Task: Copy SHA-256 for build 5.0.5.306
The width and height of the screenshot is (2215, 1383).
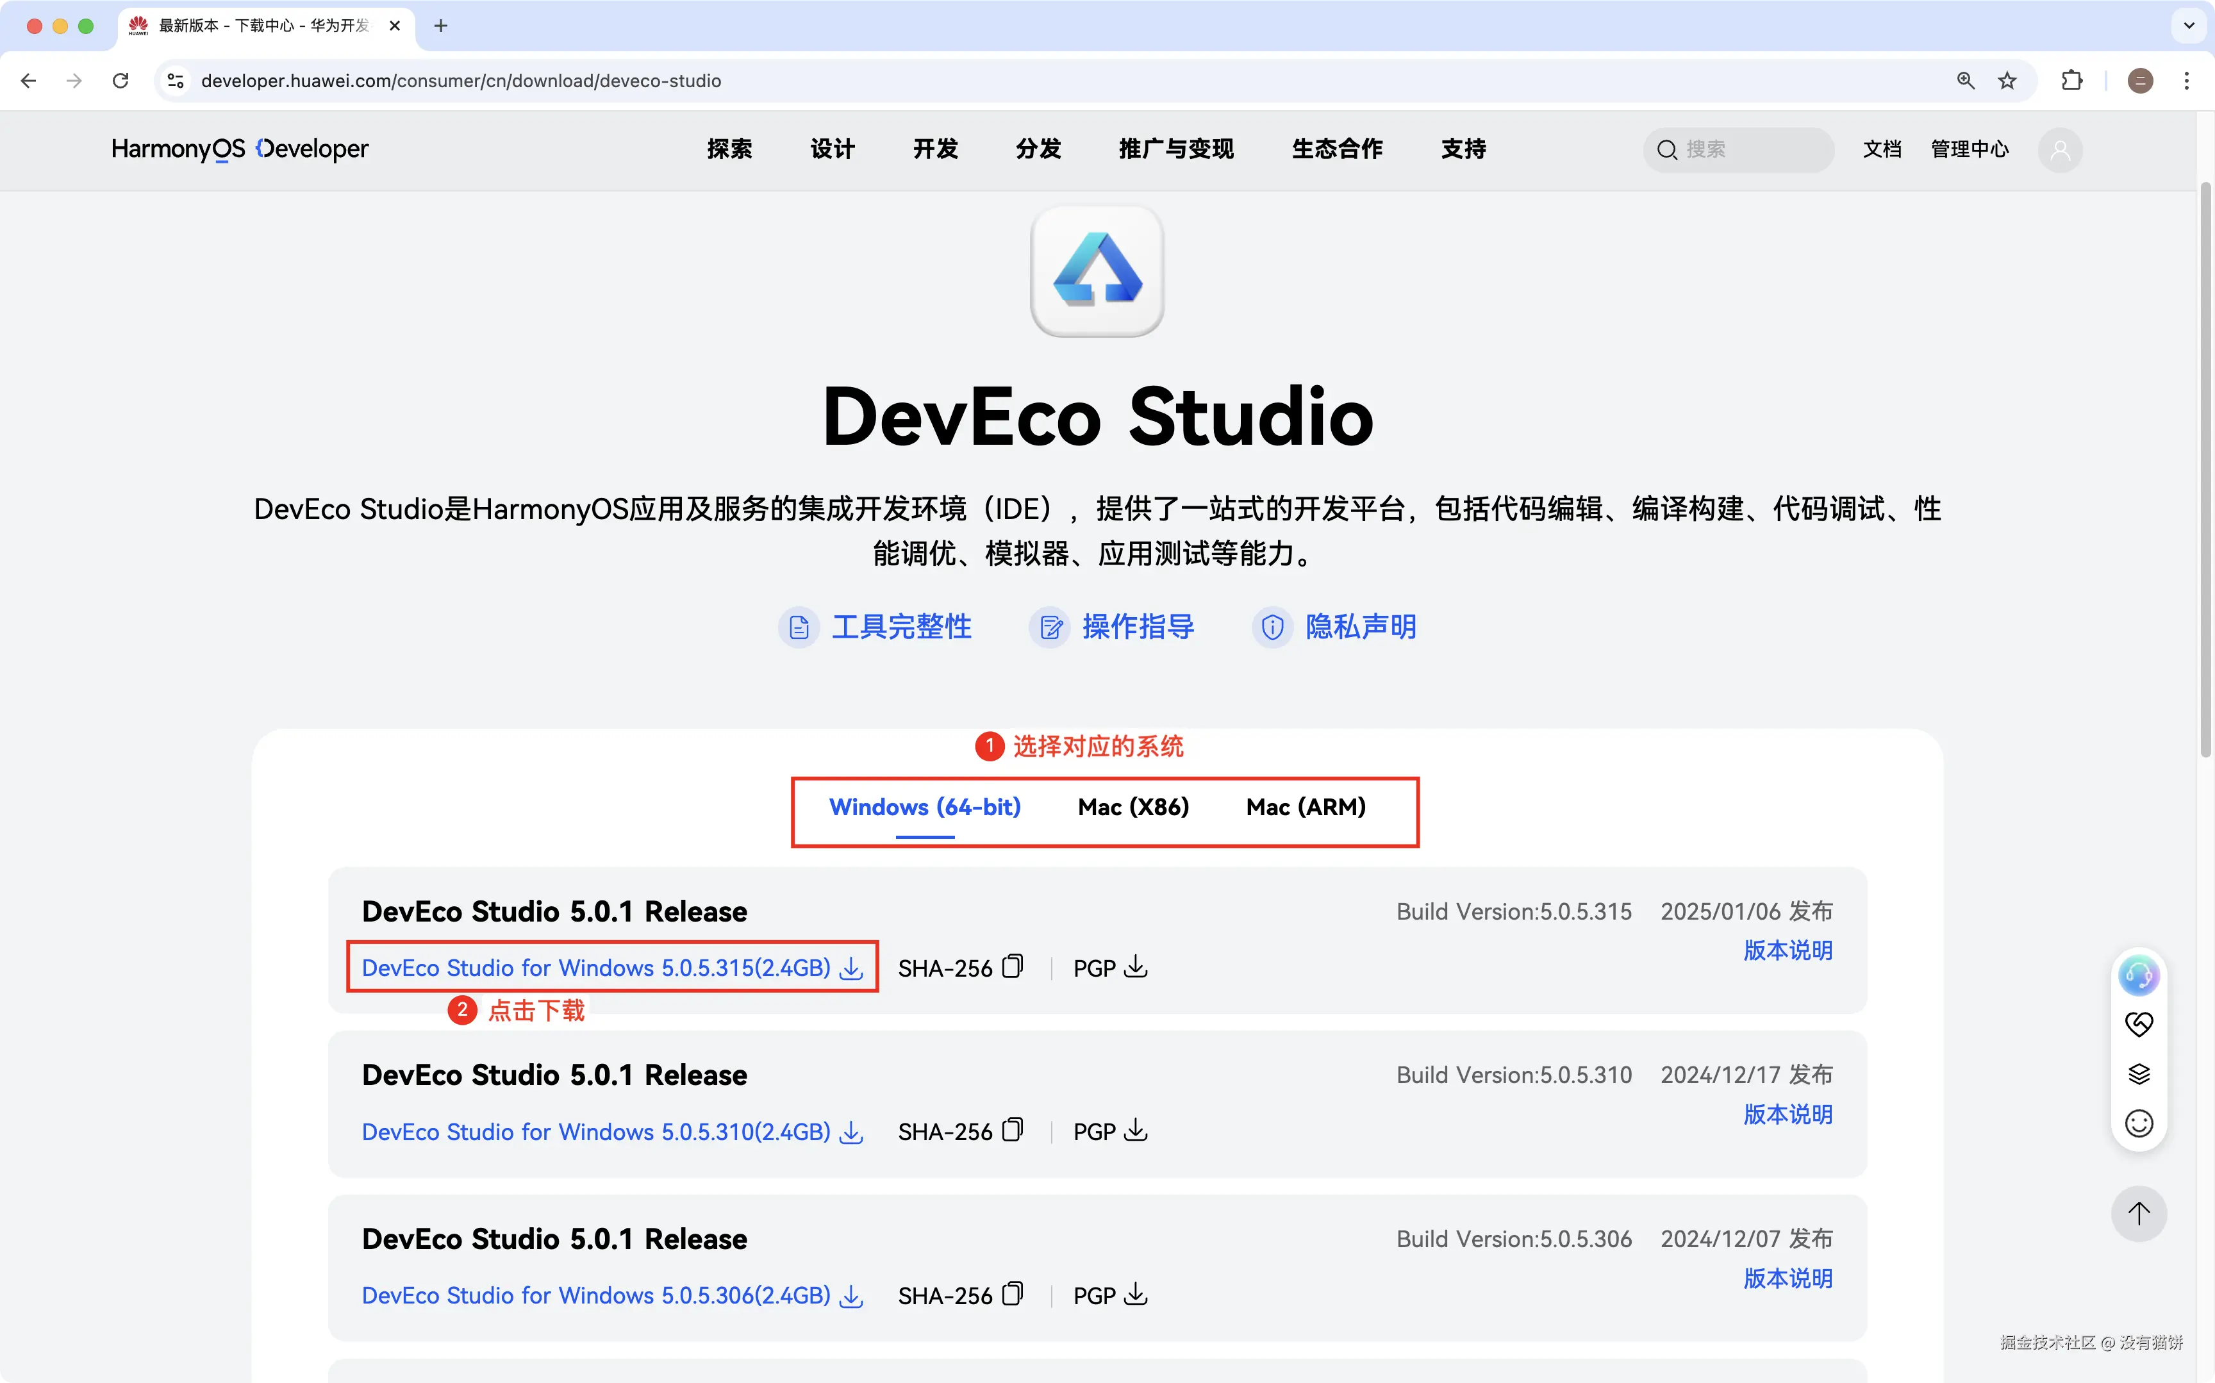Action: click(1013, 1295)
